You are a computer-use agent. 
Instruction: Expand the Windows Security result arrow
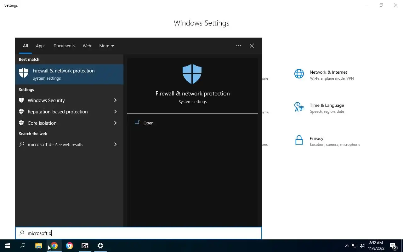tap(115, 100)
